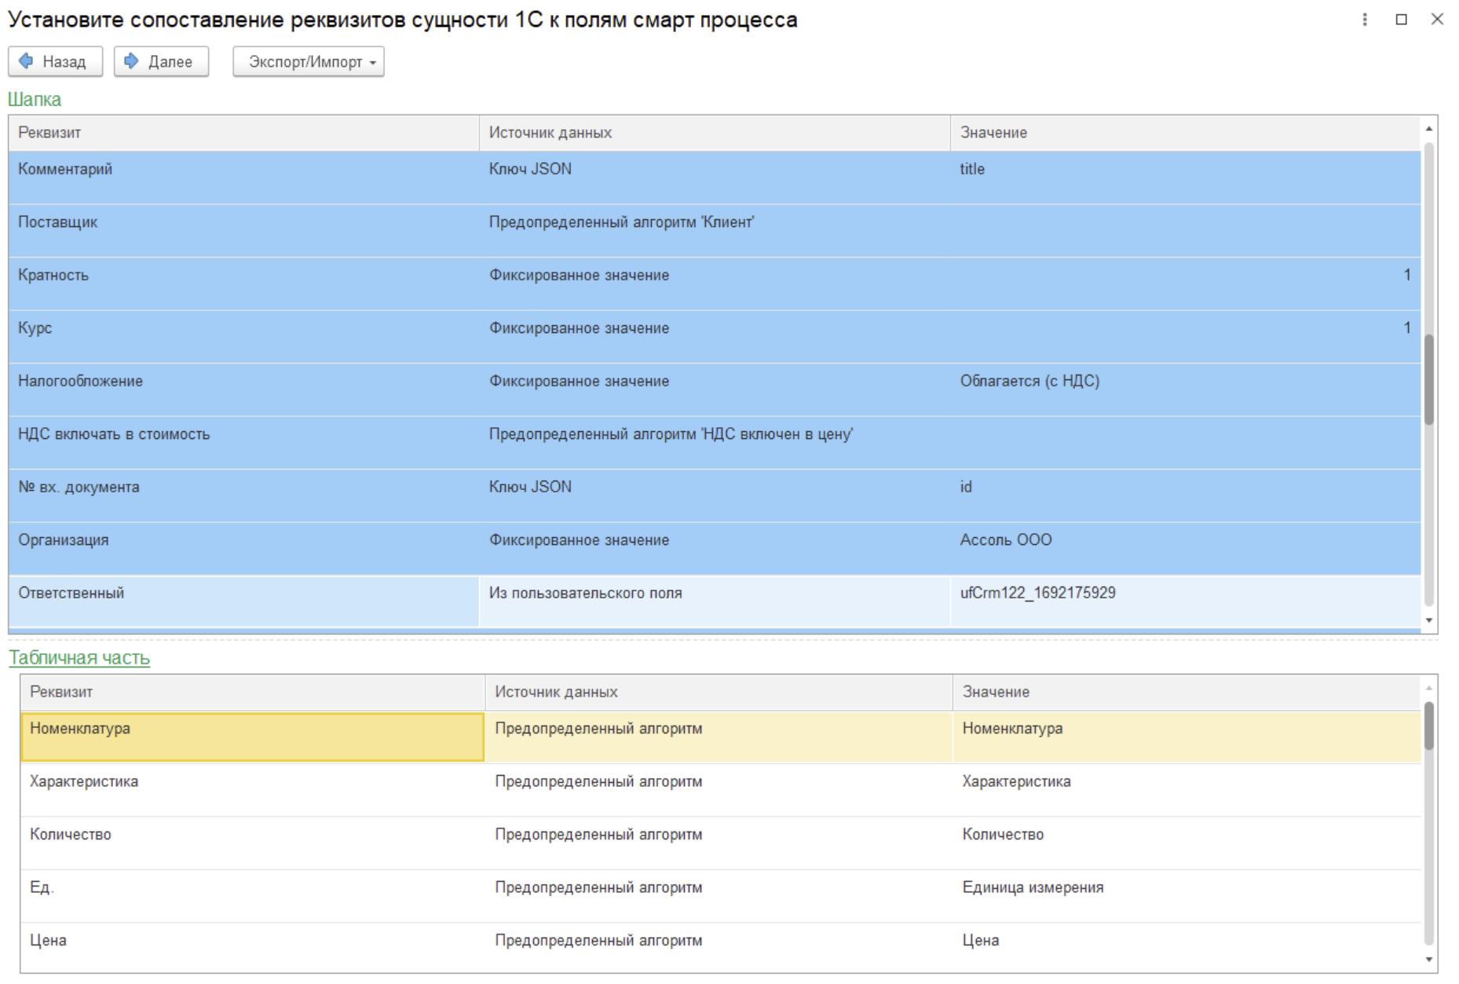Toggle the Табличная часть section link
This screenshot has height=984, width=1459.
(79, 658)
